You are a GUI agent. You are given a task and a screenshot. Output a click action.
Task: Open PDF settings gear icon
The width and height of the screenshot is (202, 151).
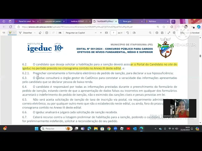coord(174,33)
